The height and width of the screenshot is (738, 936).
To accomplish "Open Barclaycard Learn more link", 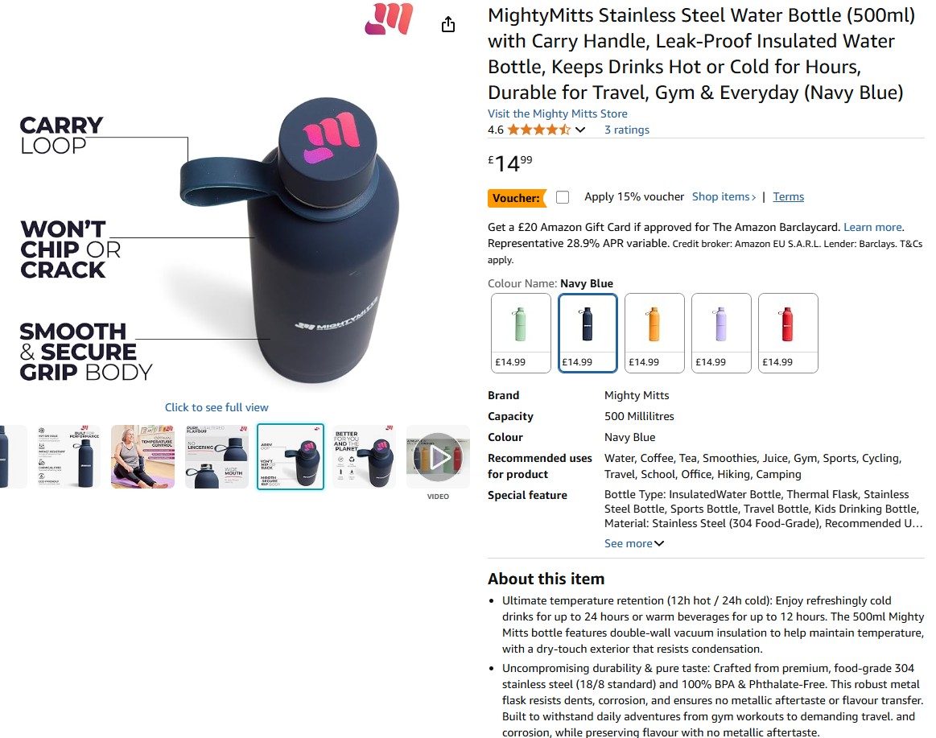I will [x=872, y=227].
